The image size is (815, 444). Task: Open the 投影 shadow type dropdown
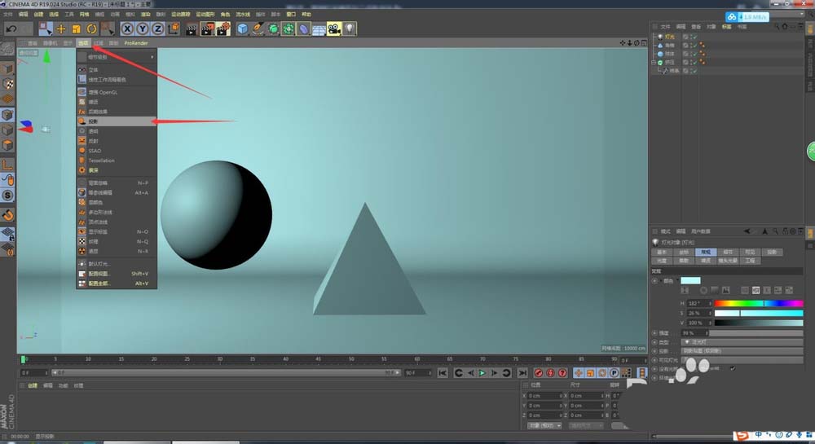(742, 351)
